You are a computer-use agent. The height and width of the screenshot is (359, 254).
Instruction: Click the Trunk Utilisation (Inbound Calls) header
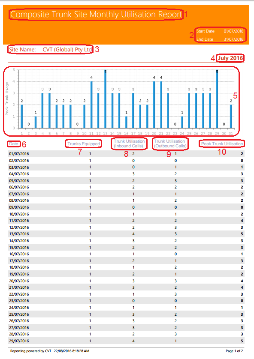(129, 144)
